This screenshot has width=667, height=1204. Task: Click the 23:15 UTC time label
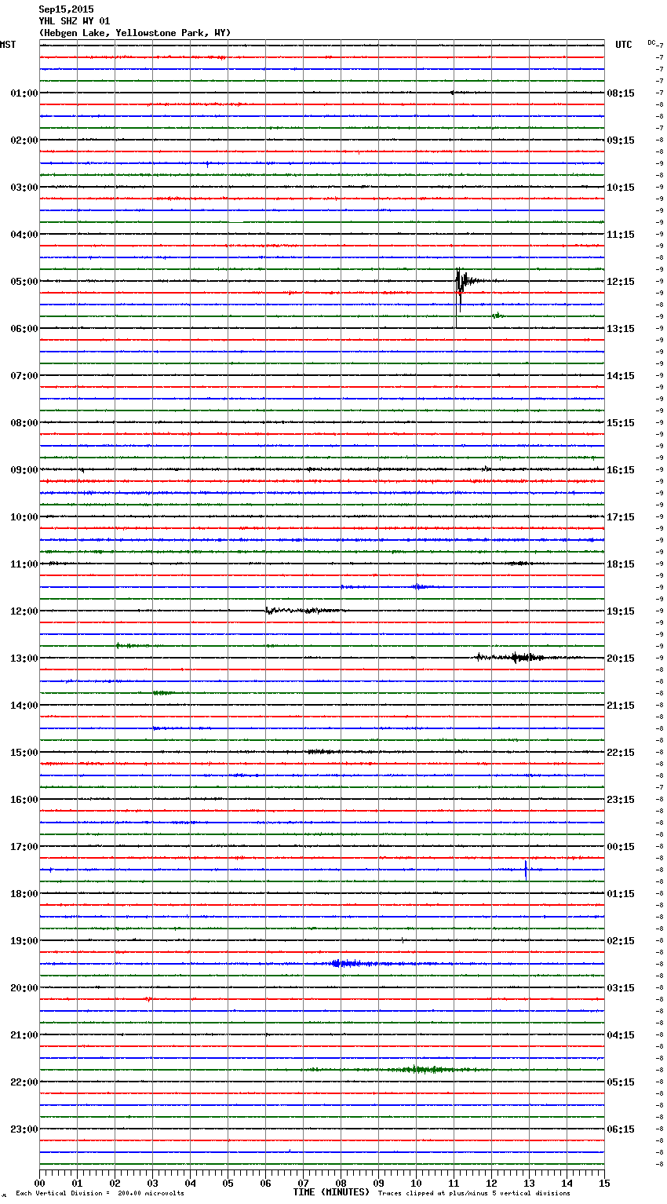click(621, 800)
